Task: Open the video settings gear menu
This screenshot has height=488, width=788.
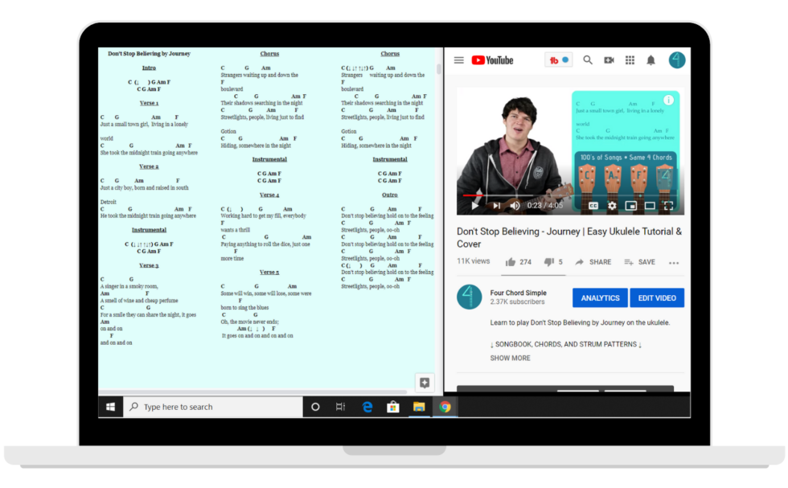Action: pos(612,206)
